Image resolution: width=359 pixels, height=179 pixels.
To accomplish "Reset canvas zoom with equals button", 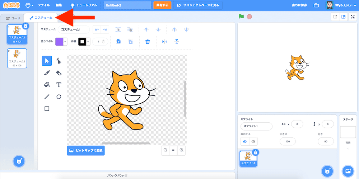I will tap(173, 150).
